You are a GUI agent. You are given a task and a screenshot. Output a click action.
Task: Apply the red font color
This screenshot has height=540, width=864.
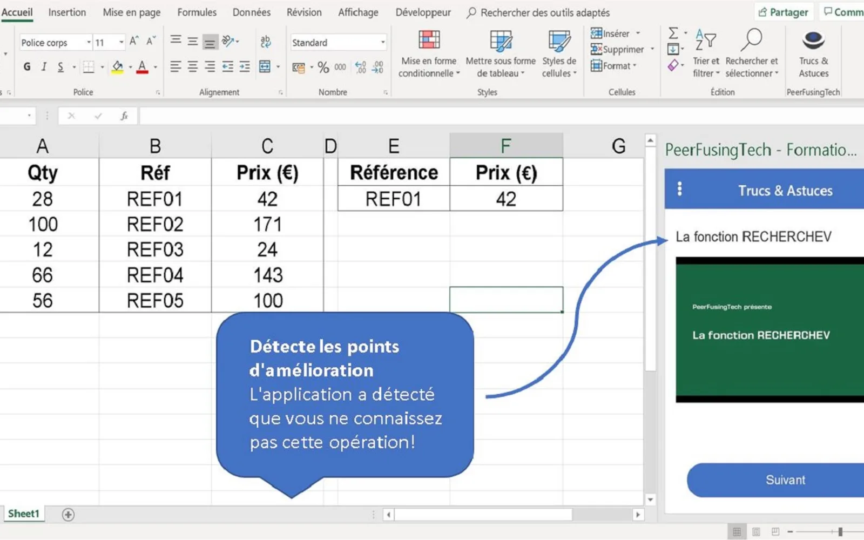click(x=142, y=67)
